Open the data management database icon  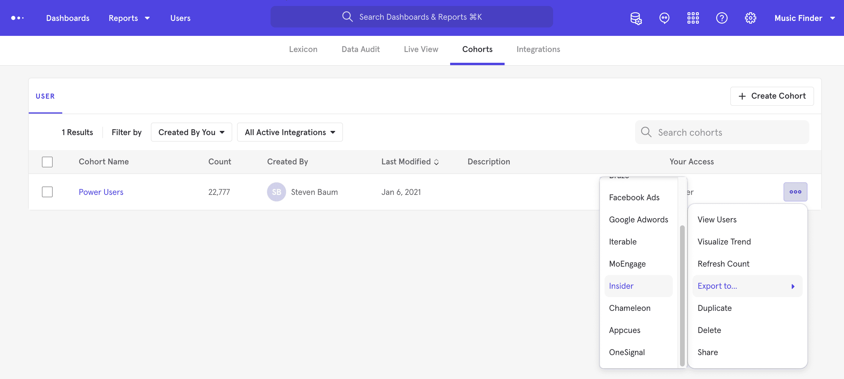(x=636, y=18)
